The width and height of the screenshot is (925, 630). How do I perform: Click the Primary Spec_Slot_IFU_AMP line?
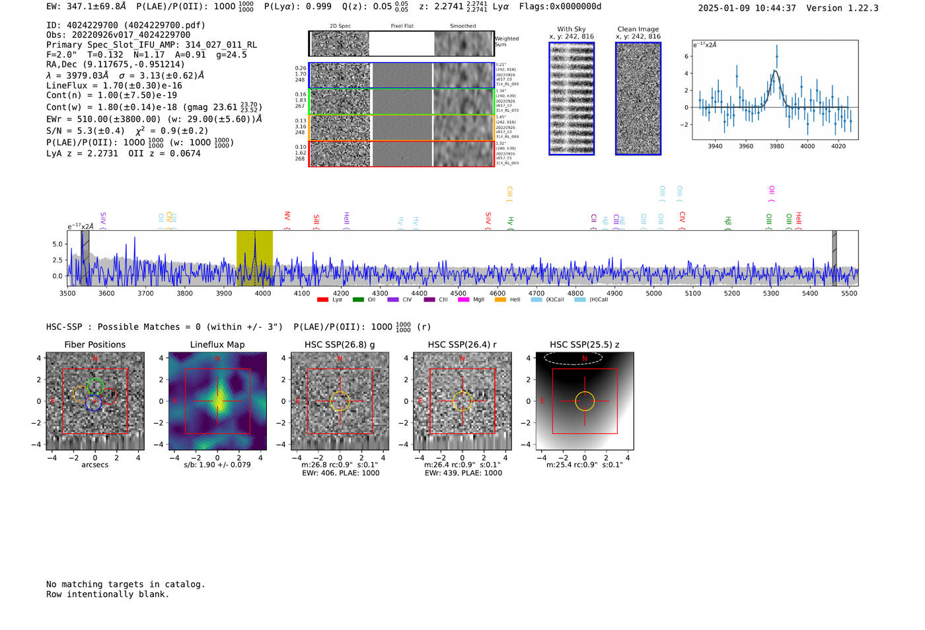(x=152, y=44)
